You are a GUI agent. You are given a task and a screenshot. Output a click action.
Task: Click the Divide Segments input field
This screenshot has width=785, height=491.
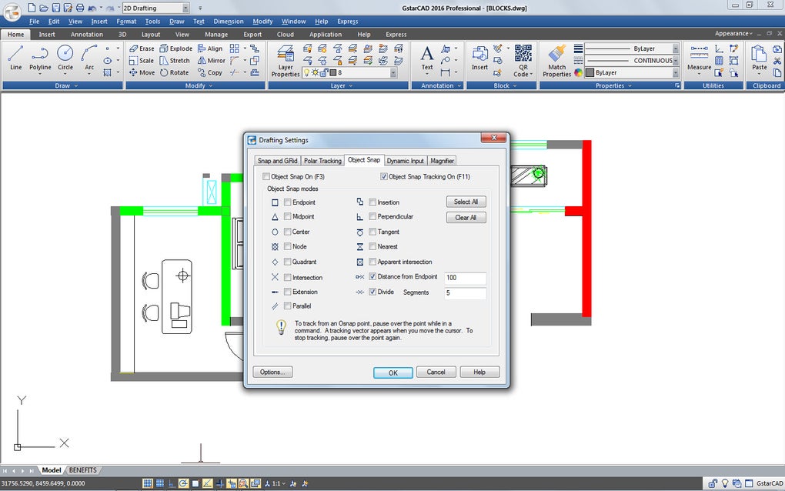click(x=465, y=293)
